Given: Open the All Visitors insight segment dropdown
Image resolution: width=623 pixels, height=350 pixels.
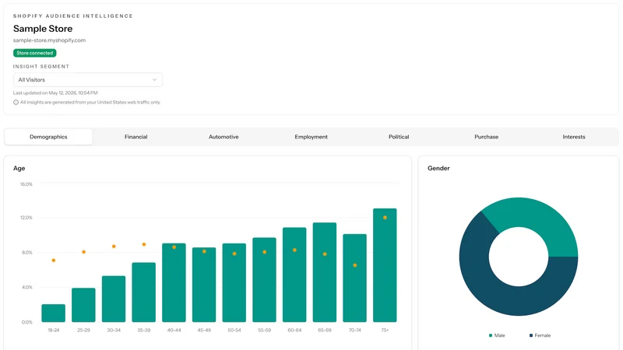Looking at the screenshot, I should 88,80.
